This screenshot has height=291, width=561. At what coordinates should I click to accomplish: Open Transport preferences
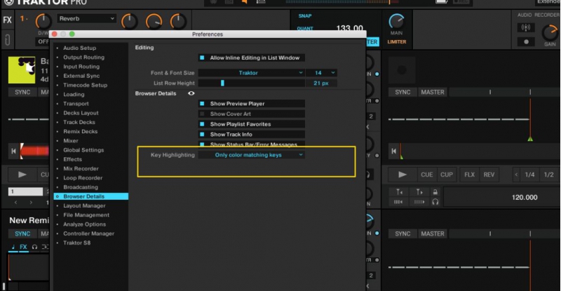point(76,104)
